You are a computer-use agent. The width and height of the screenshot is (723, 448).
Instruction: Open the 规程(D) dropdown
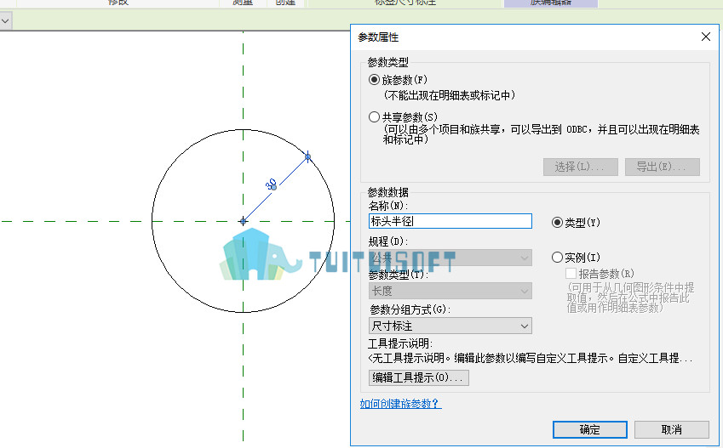pyautogui.click(x=450, y=258)
